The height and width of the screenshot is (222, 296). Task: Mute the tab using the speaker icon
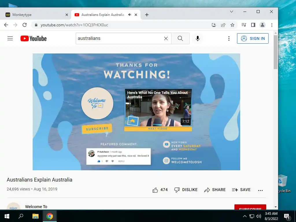coord(130,14)
